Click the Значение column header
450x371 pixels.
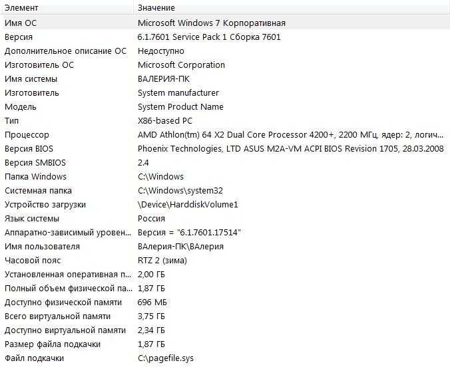[x=292, y=7]
